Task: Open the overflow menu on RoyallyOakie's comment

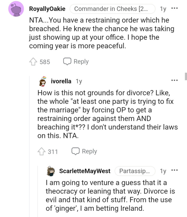Action: point(175,9)
